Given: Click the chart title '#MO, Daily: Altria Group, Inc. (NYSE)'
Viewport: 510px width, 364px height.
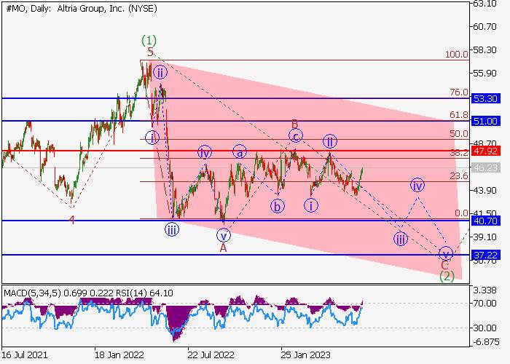Looking at the screenshot, I should pyautogui.click(x=82, y=9).
